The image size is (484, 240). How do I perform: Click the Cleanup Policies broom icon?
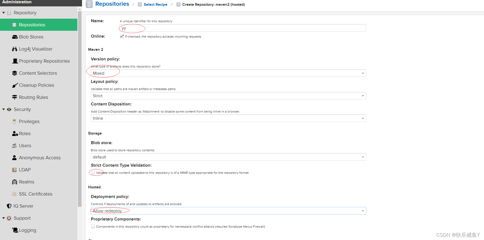point(15,85)
